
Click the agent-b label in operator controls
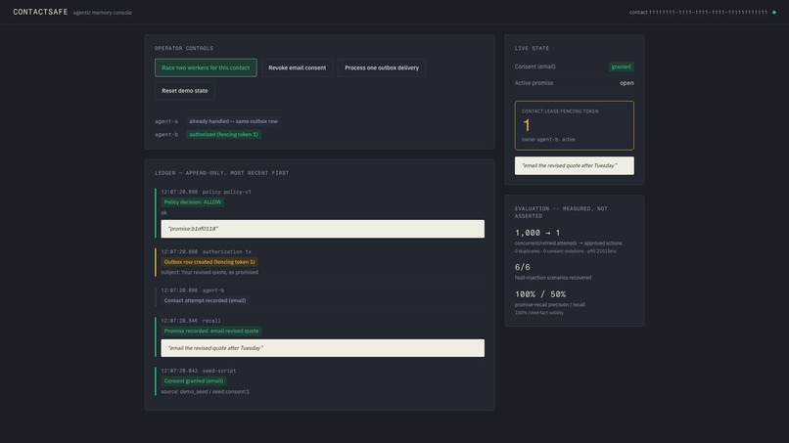166,134
